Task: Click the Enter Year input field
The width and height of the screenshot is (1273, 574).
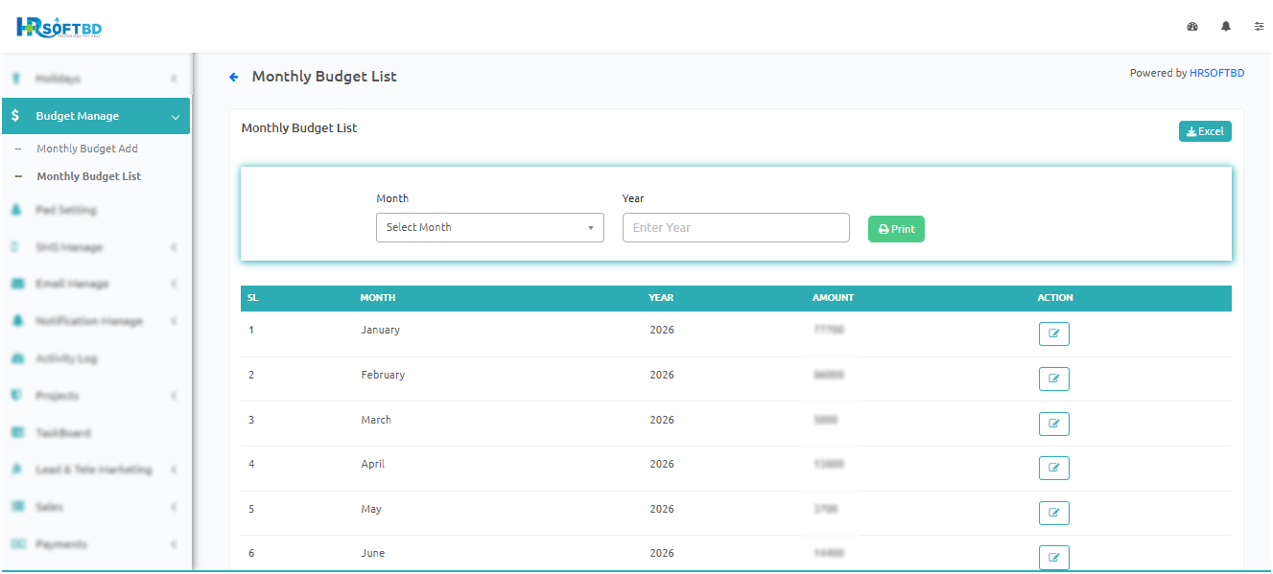Action: click(736, 228)
